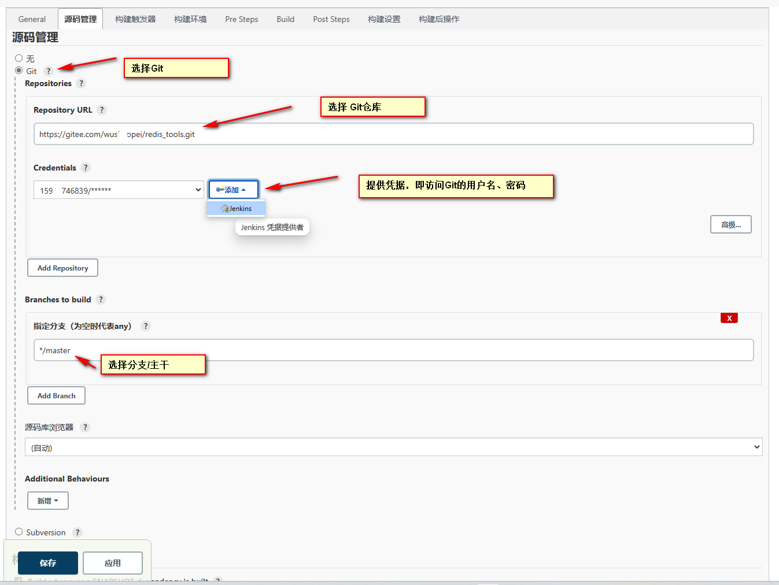Click the Add Repository button

click(x=62, y=268)
